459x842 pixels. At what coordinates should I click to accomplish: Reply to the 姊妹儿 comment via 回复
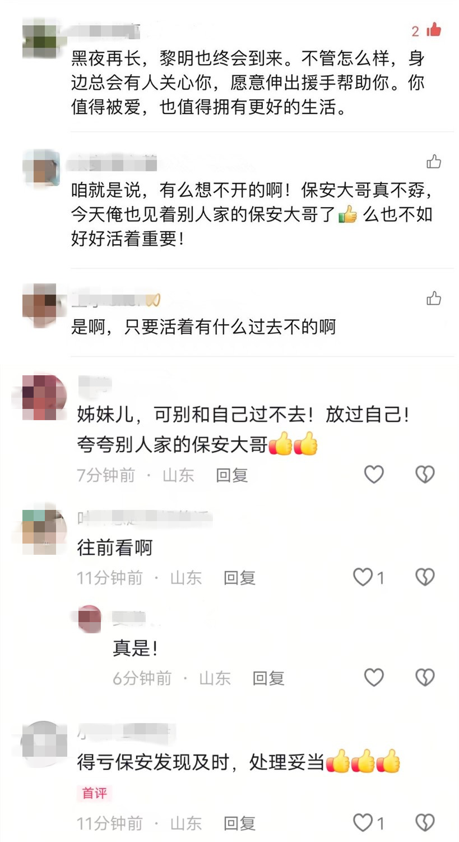pyautogui.click(x=231, y=476)
